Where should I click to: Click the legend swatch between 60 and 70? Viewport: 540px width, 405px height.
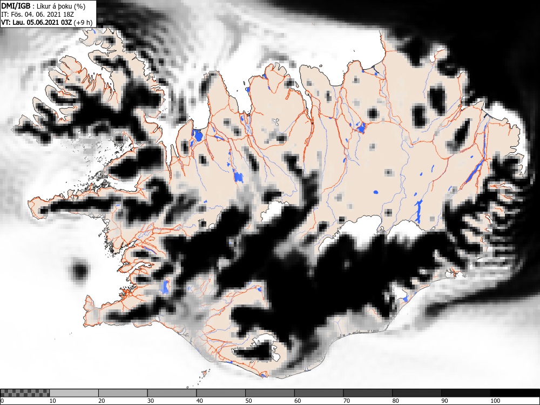(319, 393)
